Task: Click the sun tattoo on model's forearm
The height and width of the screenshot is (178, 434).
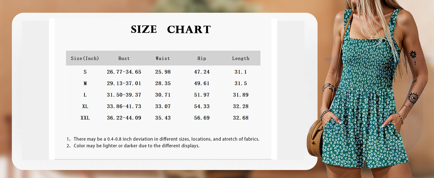Action: point(413,98)
